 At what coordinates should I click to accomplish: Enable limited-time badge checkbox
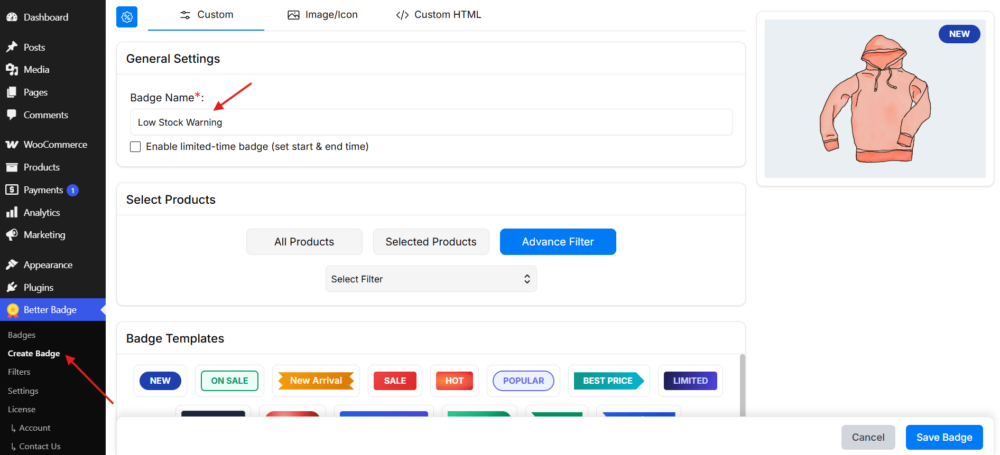tap(135, 147)
